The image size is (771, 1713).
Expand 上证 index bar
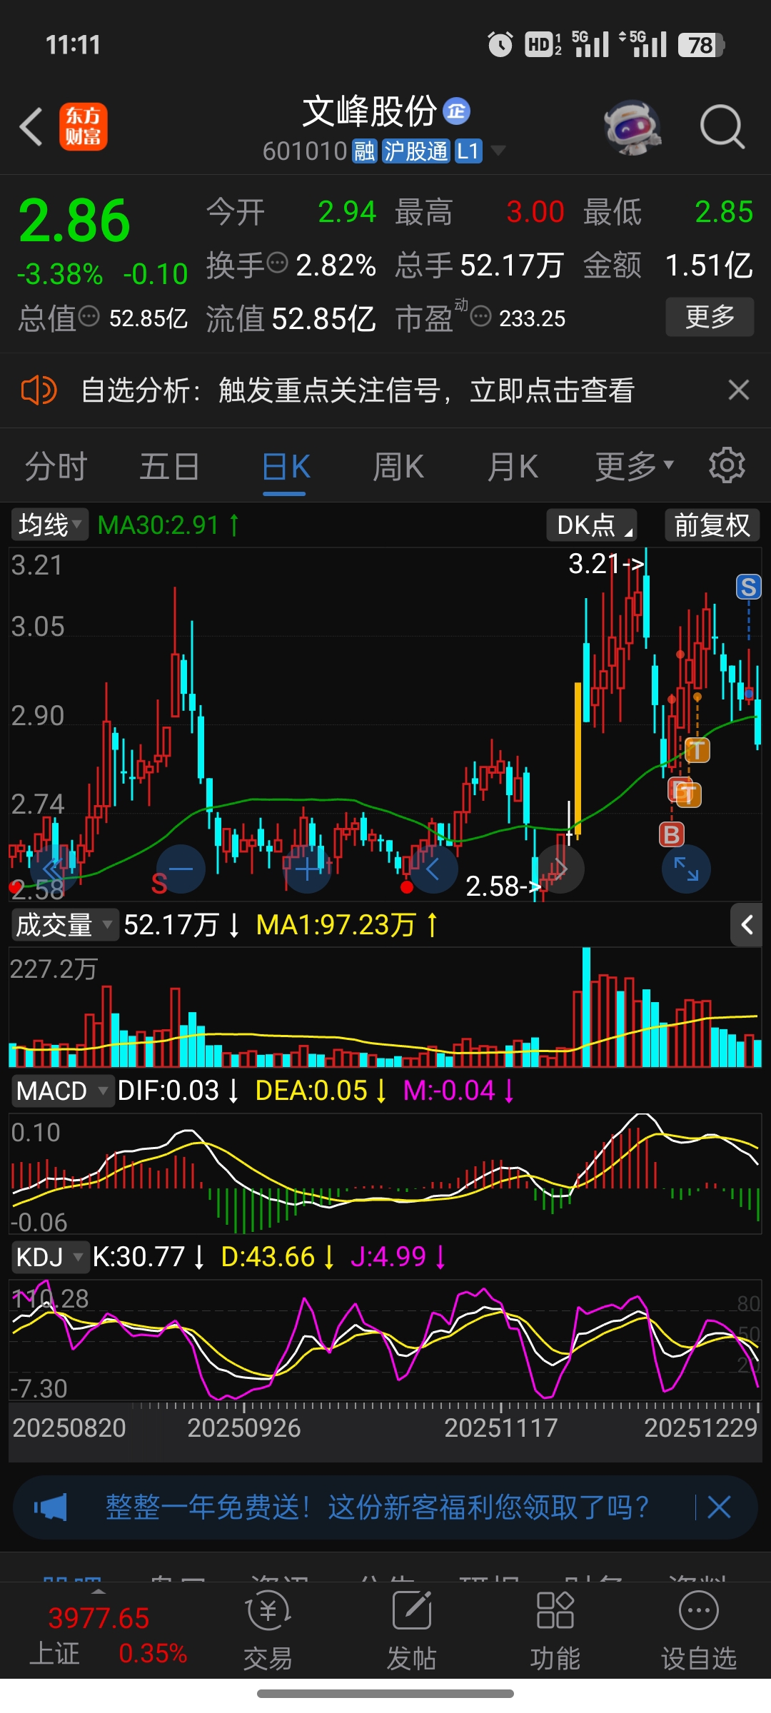point(98,1630)
